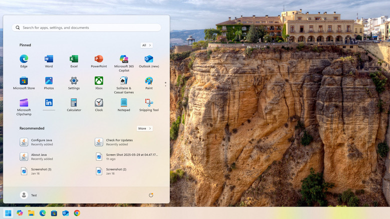
Task: Click the Start menu search box
Action: [86, 28]
